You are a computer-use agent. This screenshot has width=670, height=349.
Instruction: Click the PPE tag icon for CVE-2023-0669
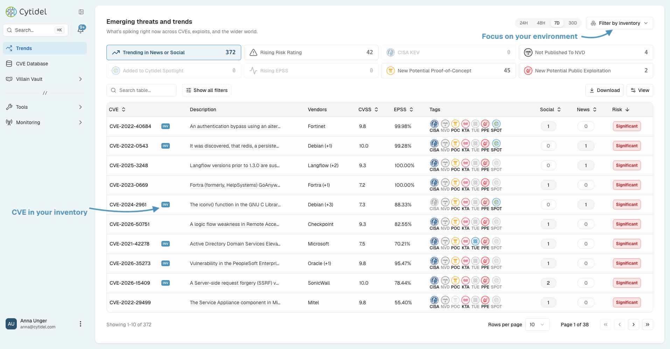pyautogui.click(x=485, y=183)
